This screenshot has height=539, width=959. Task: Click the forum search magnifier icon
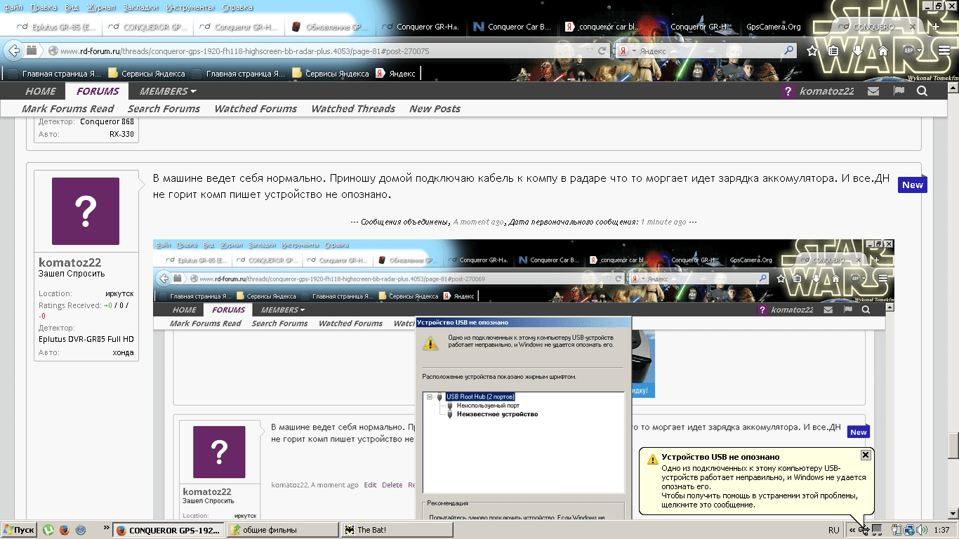click(x=922, y=91)
